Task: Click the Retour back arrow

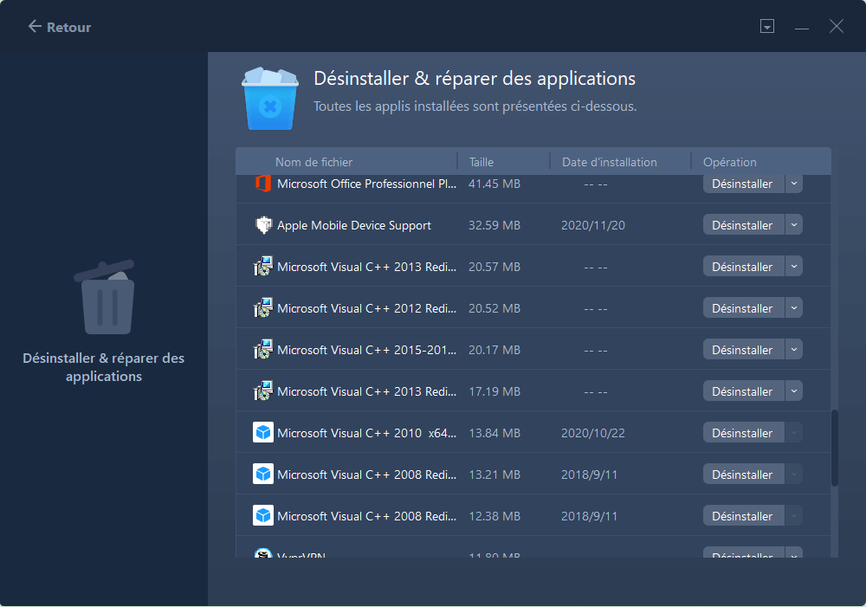Action: (34, 26)
